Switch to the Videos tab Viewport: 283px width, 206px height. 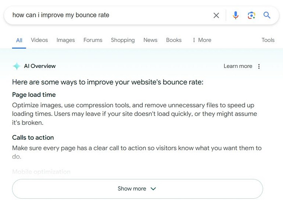39,40
